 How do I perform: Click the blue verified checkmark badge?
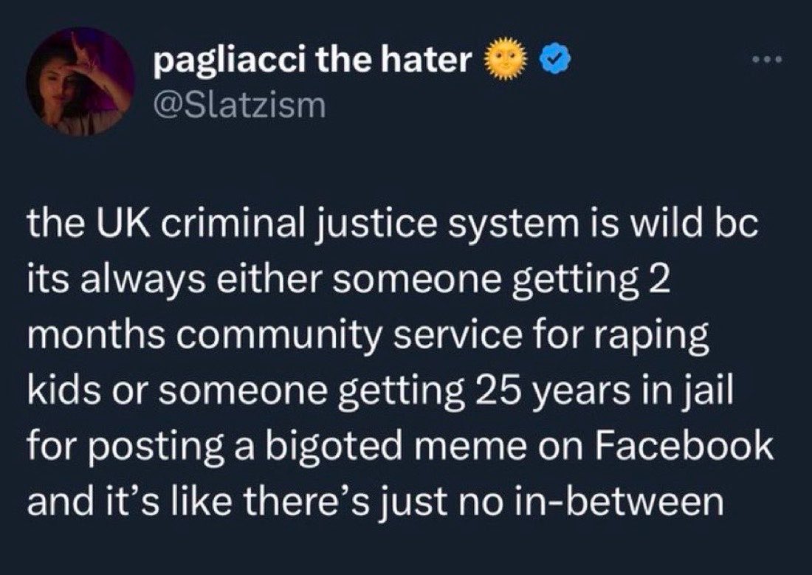click(555, 60)
